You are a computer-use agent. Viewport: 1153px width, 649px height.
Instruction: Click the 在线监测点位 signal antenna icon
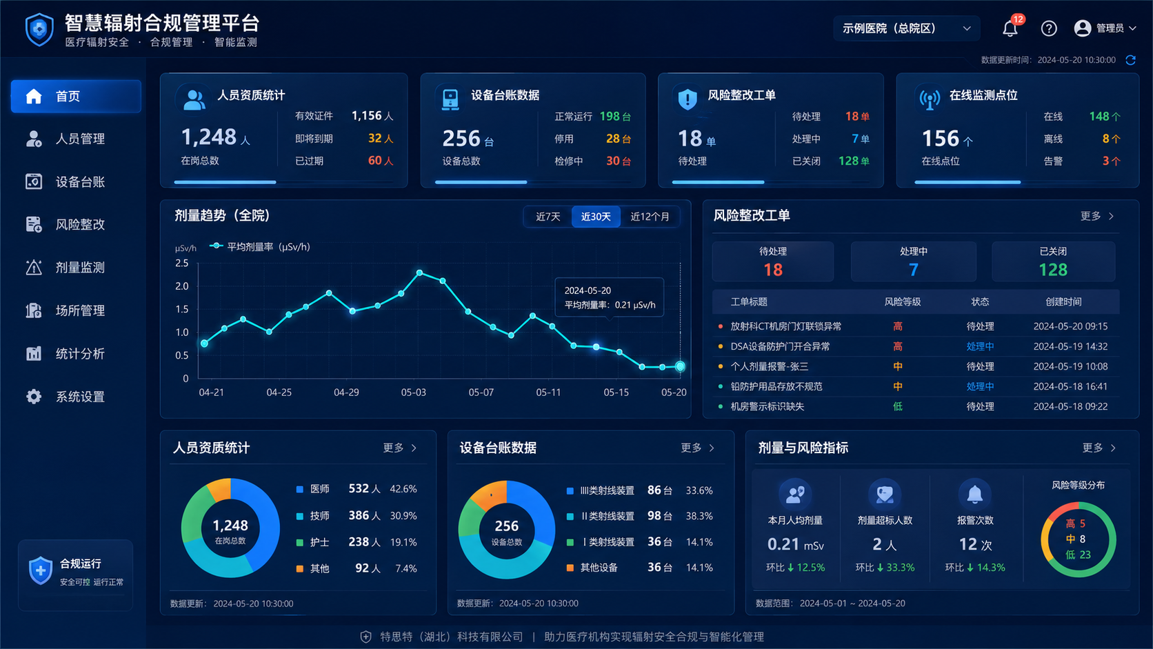[x=930, y=99]
